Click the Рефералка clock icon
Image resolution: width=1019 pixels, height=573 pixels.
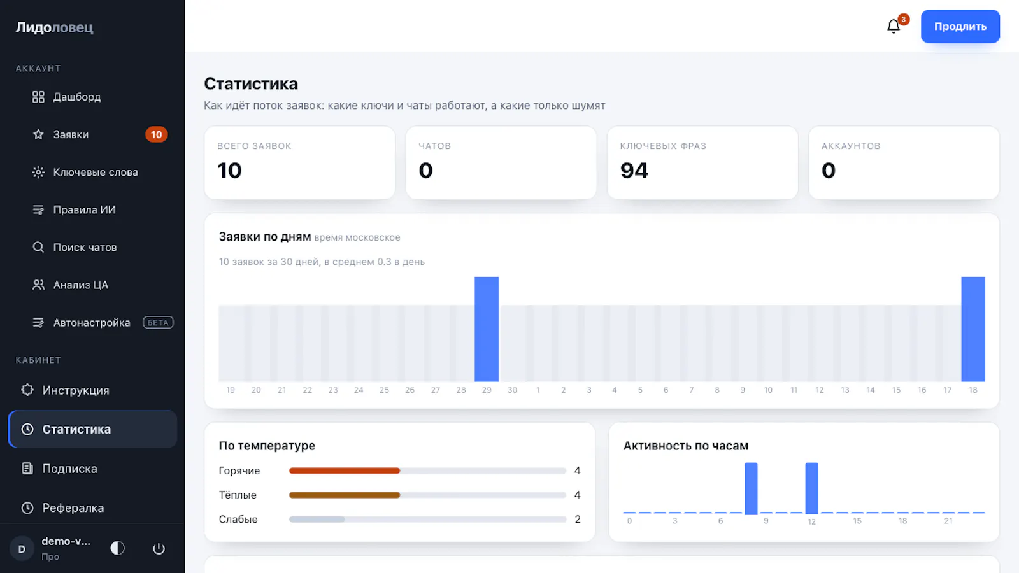(x=27, y=507)
